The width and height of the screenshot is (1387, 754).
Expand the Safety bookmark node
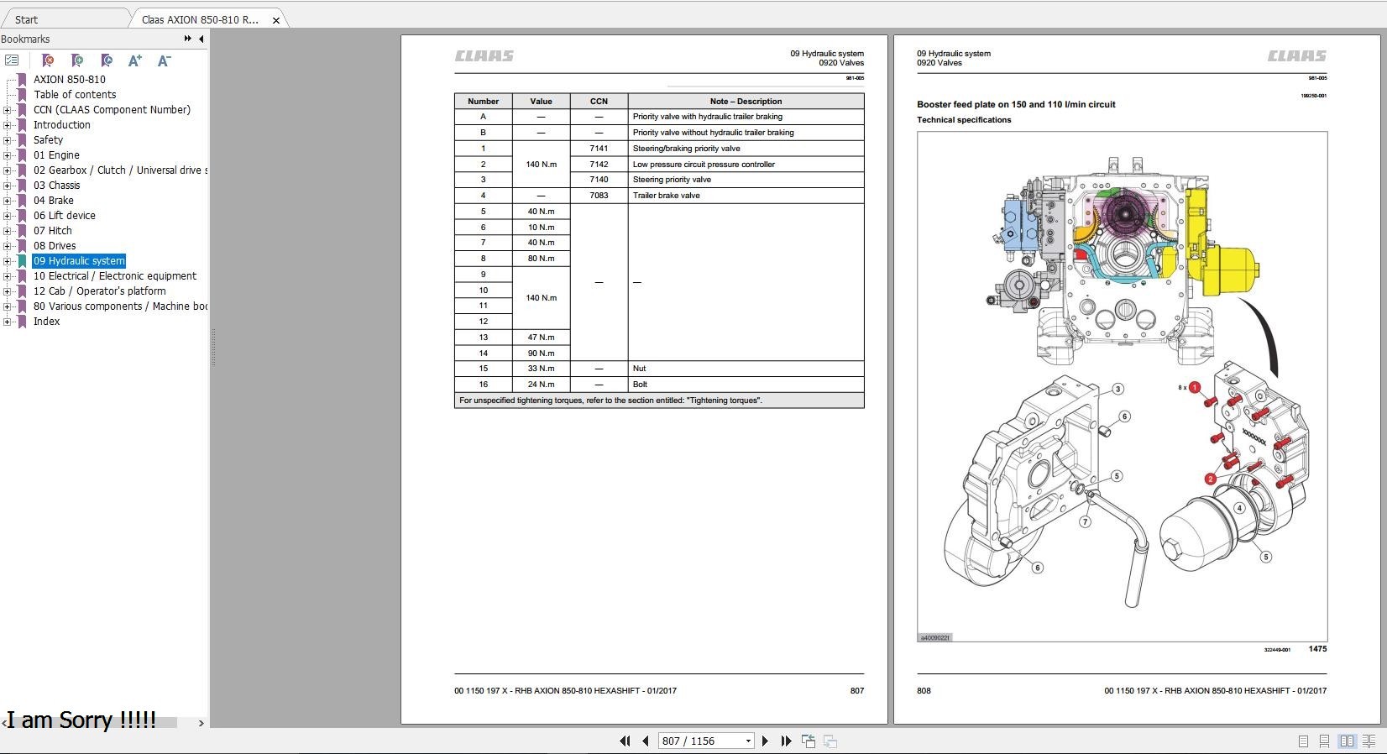pos(7,140)
